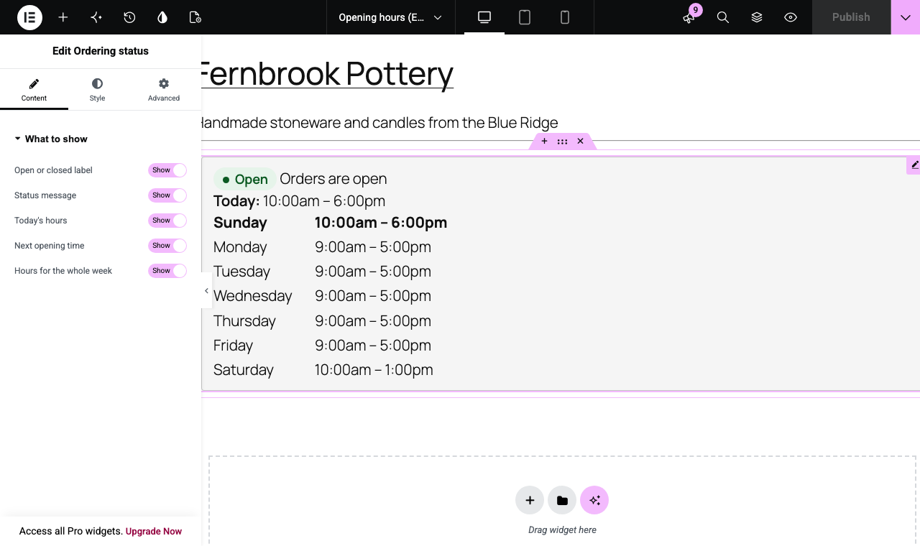Screen dimensions: 920x546
Task: Toggle the Open or closed label switch
Action: 167,170
